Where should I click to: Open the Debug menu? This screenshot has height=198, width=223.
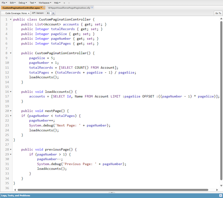tap(23, 3)
